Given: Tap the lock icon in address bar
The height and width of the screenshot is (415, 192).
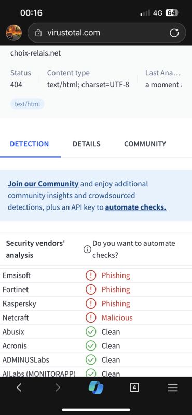Looking at the screenshot, I should 39,33.
